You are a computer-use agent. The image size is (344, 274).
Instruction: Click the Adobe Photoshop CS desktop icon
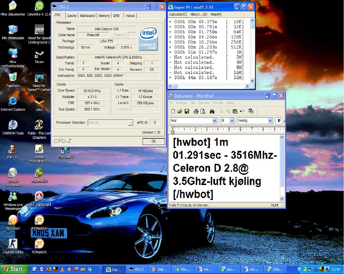coord(39,153)
